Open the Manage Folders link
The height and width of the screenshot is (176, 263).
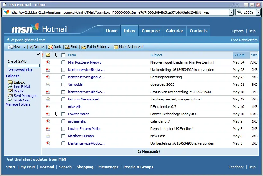pyautogui.click(x=18, y=104)
